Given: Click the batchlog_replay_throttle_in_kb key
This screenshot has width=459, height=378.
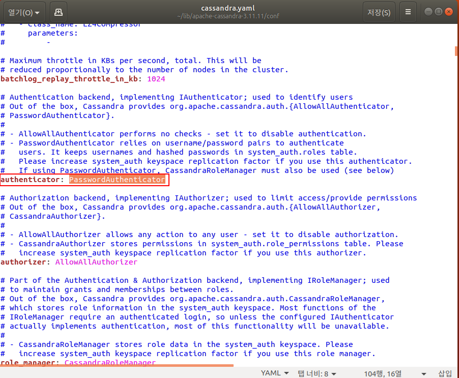Looking at the screenshot, I should pyautogui.click(x=69, y=79).
